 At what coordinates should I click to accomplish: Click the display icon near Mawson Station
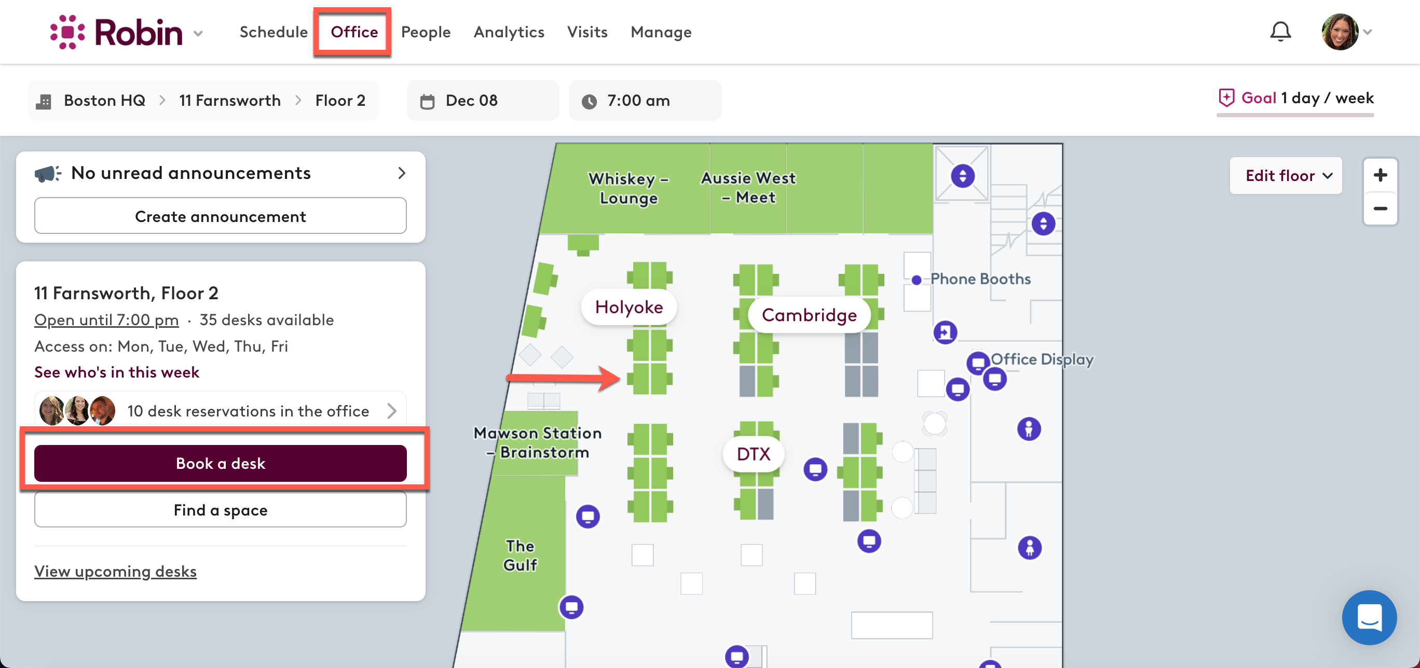click(x=588, y=517)
